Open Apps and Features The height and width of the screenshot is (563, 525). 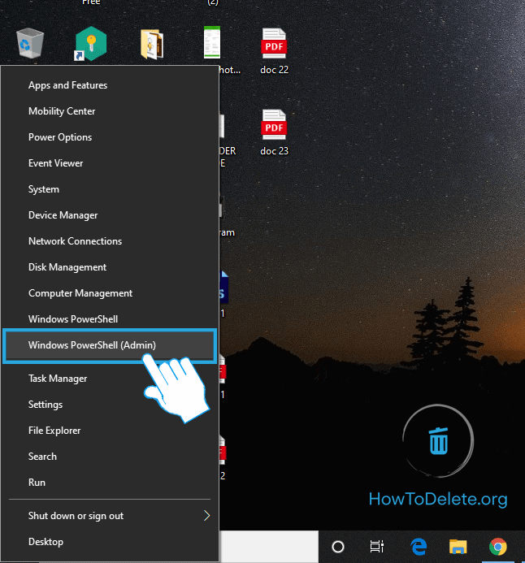pos(110,85)
